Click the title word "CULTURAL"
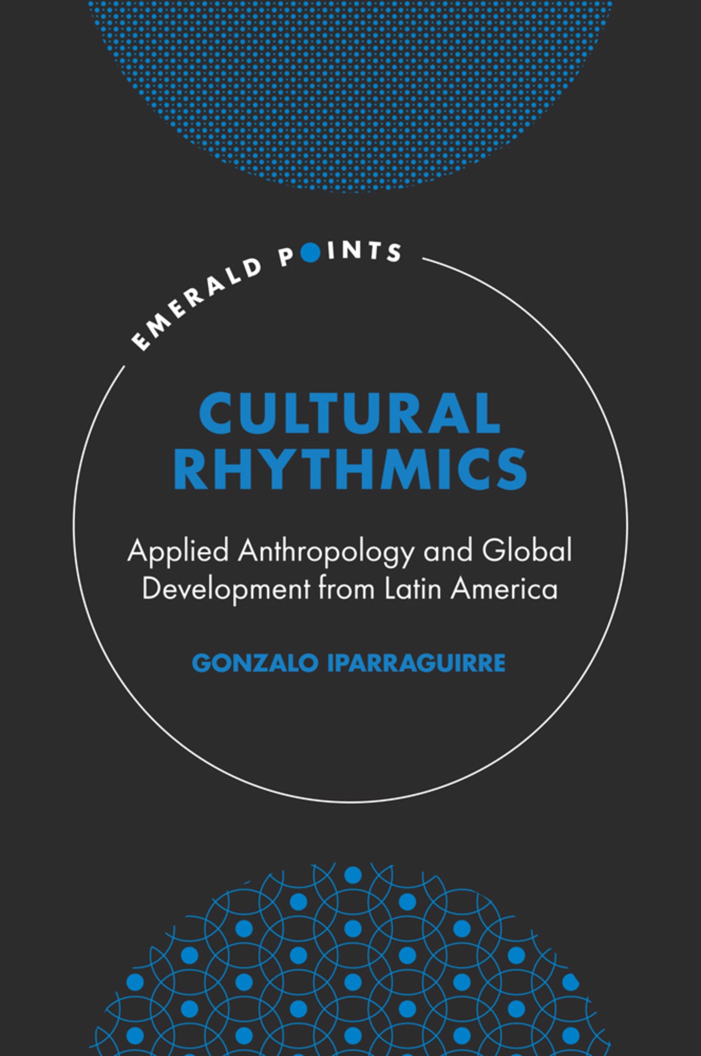The width and height of the screenshot is (701, 1056). click(350, 414)
